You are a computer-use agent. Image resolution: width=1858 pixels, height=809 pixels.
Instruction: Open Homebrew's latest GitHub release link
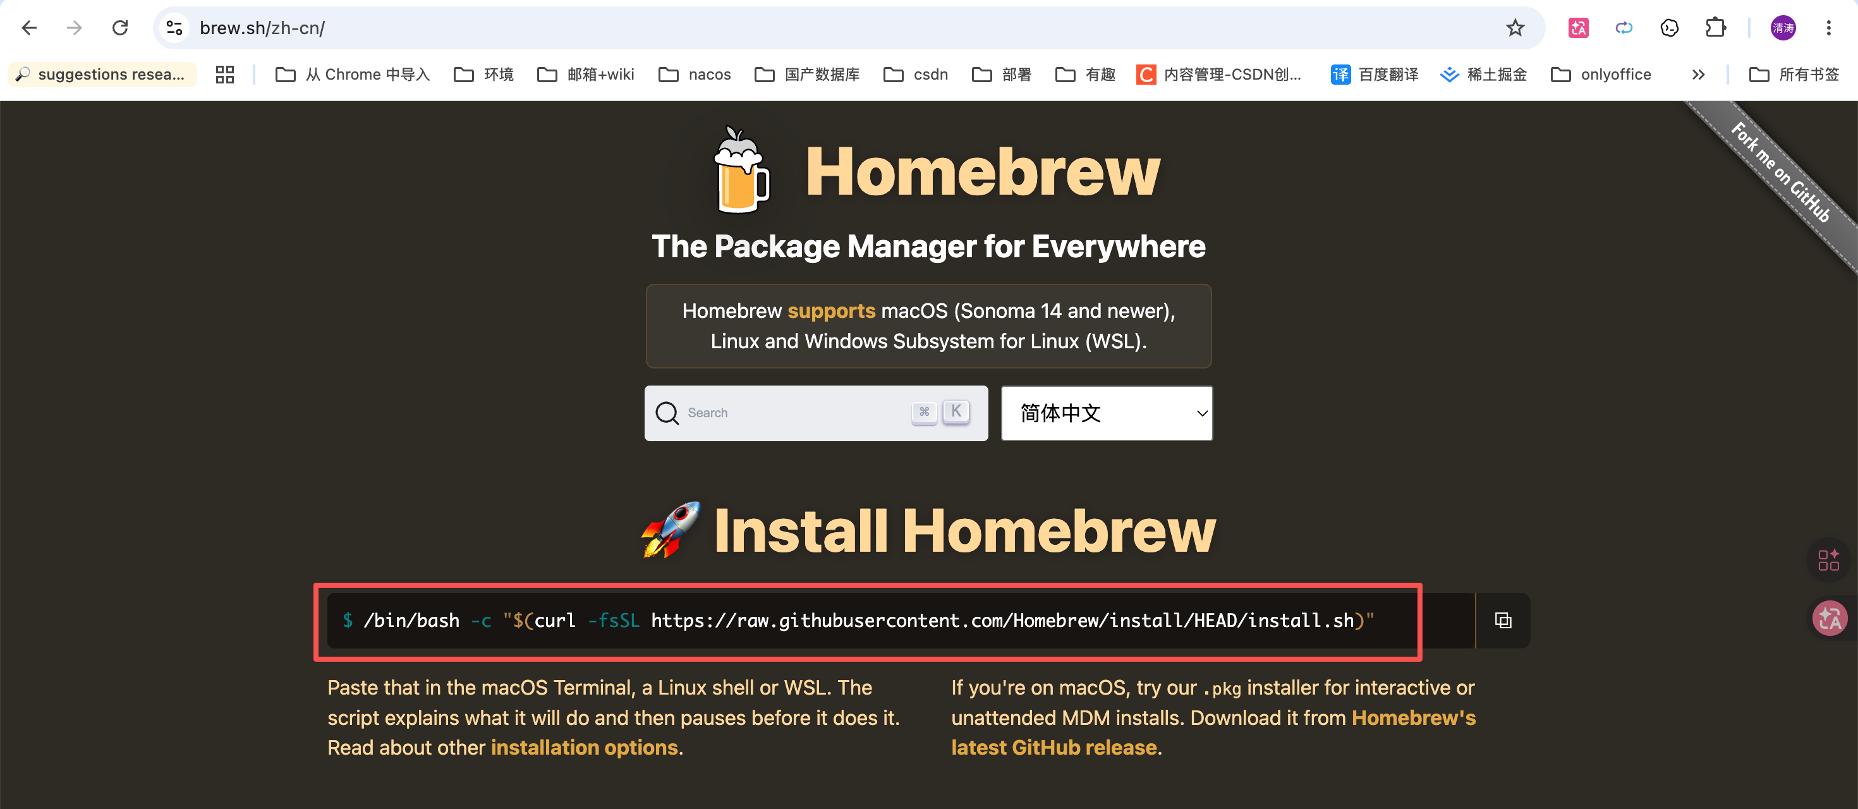point(1214,733)
